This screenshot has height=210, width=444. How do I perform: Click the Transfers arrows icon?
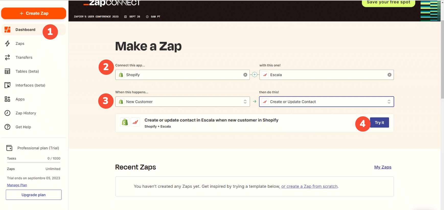[x=7, y=57]
